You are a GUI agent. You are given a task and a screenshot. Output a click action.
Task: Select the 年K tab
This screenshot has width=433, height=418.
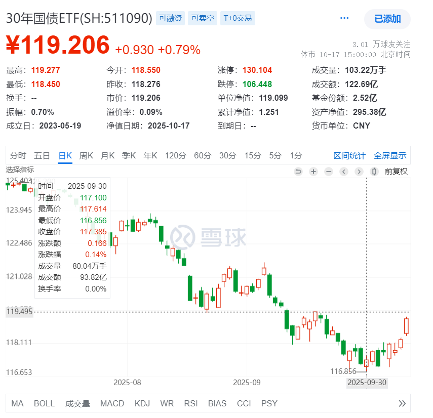coord(150,156)
